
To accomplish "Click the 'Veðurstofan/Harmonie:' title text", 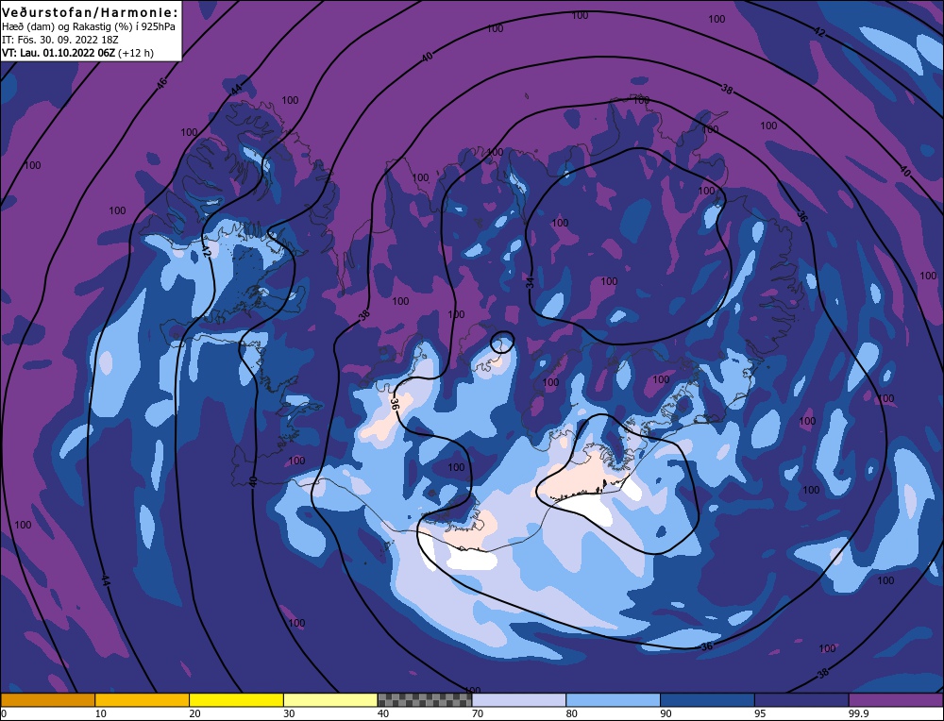I will [91, 12].
